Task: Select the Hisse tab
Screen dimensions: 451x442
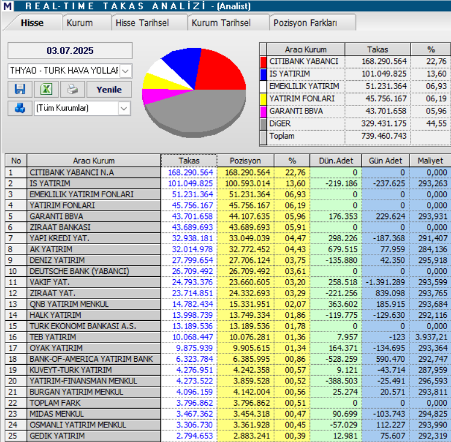Action: 32,23
